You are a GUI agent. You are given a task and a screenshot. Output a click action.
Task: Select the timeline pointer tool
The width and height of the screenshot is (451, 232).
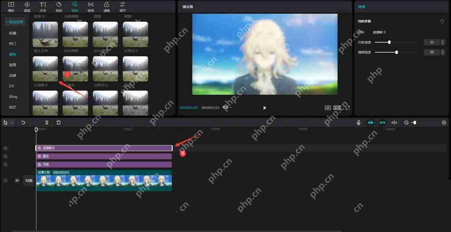6,122
